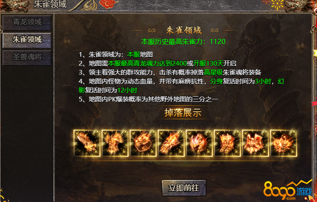Image resolution: width=317 pixels, height=202 pixels.
Task: Click the red cloud ornament in header
Action: 109,4
